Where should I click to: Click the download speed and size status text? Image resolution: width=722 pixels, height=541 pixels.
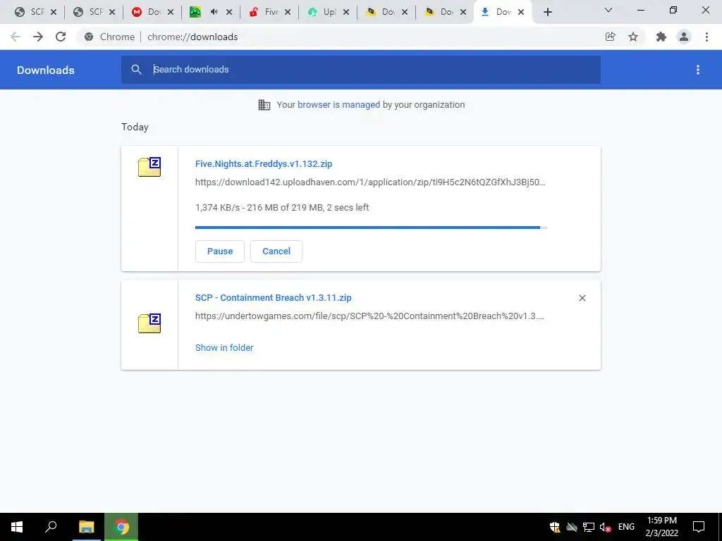click(282, 208)
